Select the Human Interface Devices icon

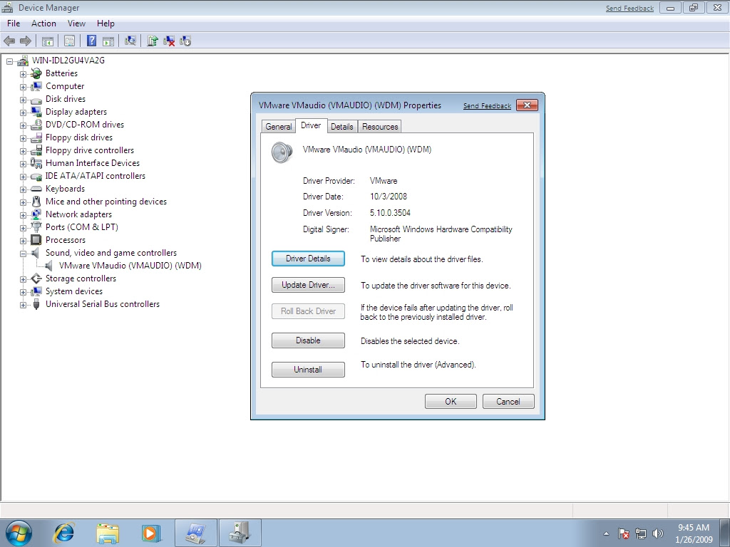[x=36, y=163]
